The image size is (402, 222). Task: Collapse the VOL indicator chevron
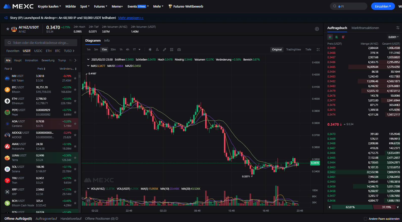pyautogui.click(x=88, y=189)
